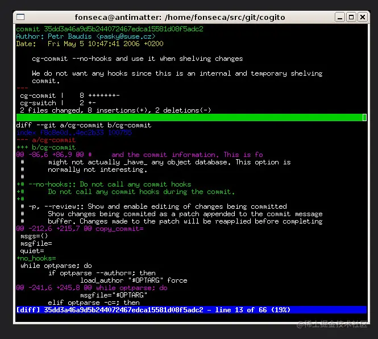378x339 pixels.
Task: Minimize the terminal window
Action: (x=340, y=18)
